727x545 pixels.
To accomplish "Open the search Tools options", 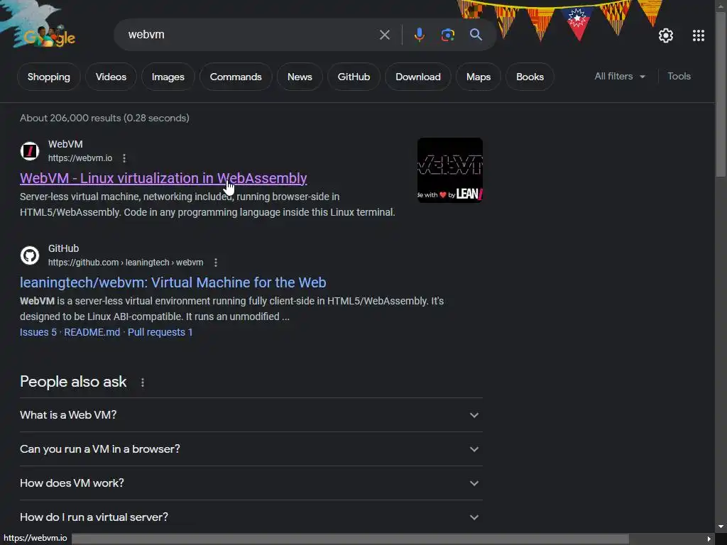I will (679, 77).
